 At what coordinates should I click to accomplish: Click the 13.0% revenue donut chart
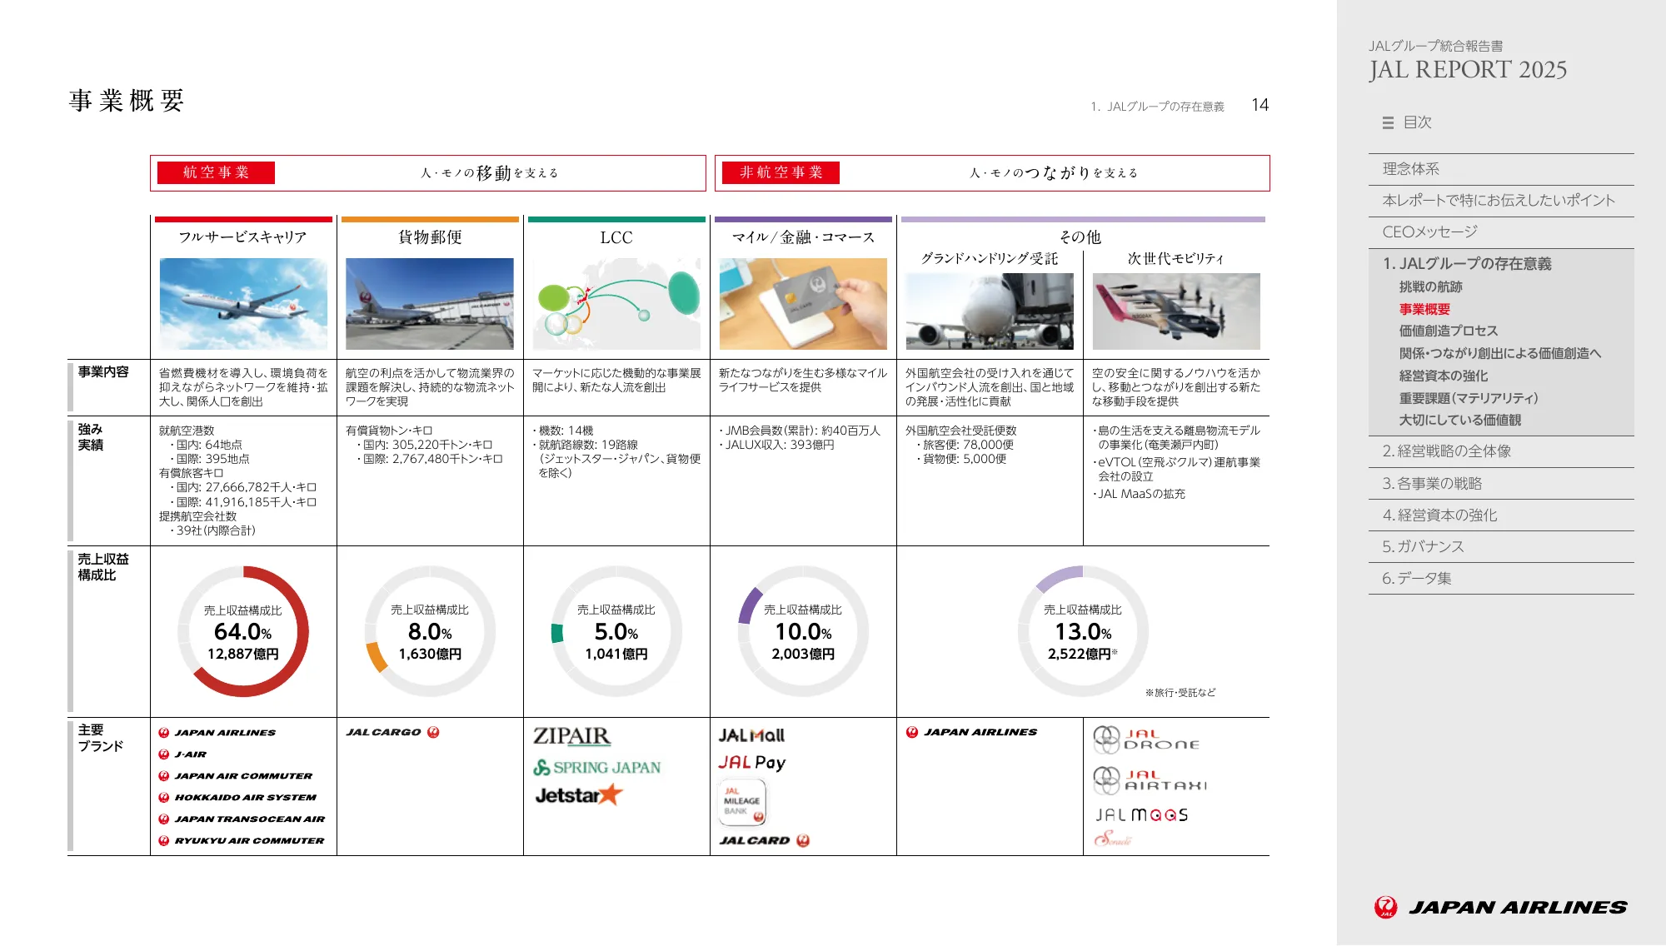point(1083,631)
